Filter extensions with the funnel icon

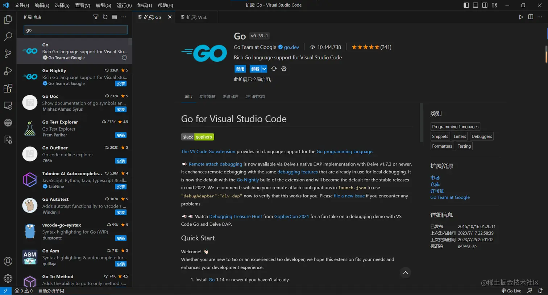point(96,17)
